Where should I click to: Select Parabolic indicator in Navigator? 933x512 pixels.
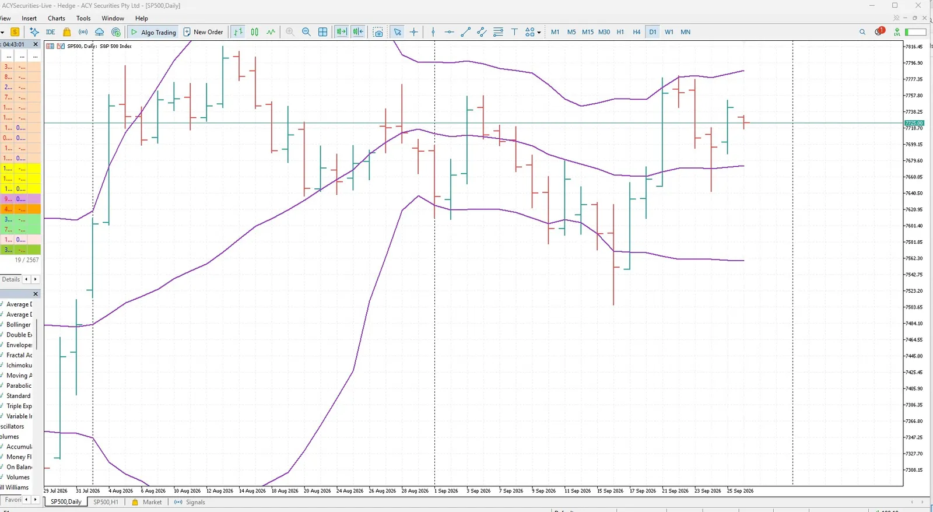19,386
